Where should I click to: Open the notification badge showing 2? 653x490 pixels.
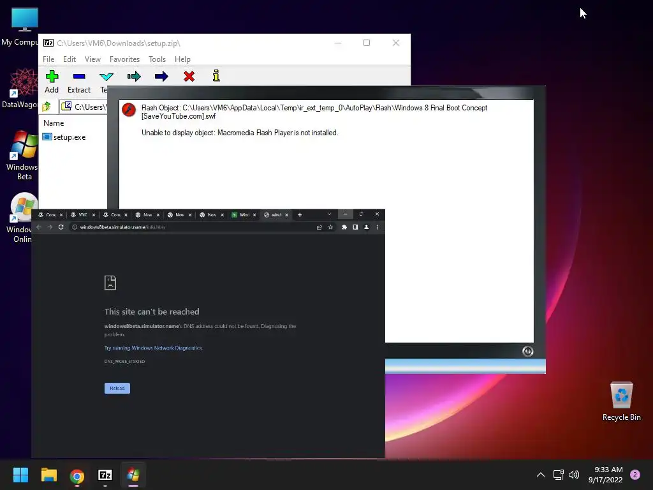[x=635, y=475]
